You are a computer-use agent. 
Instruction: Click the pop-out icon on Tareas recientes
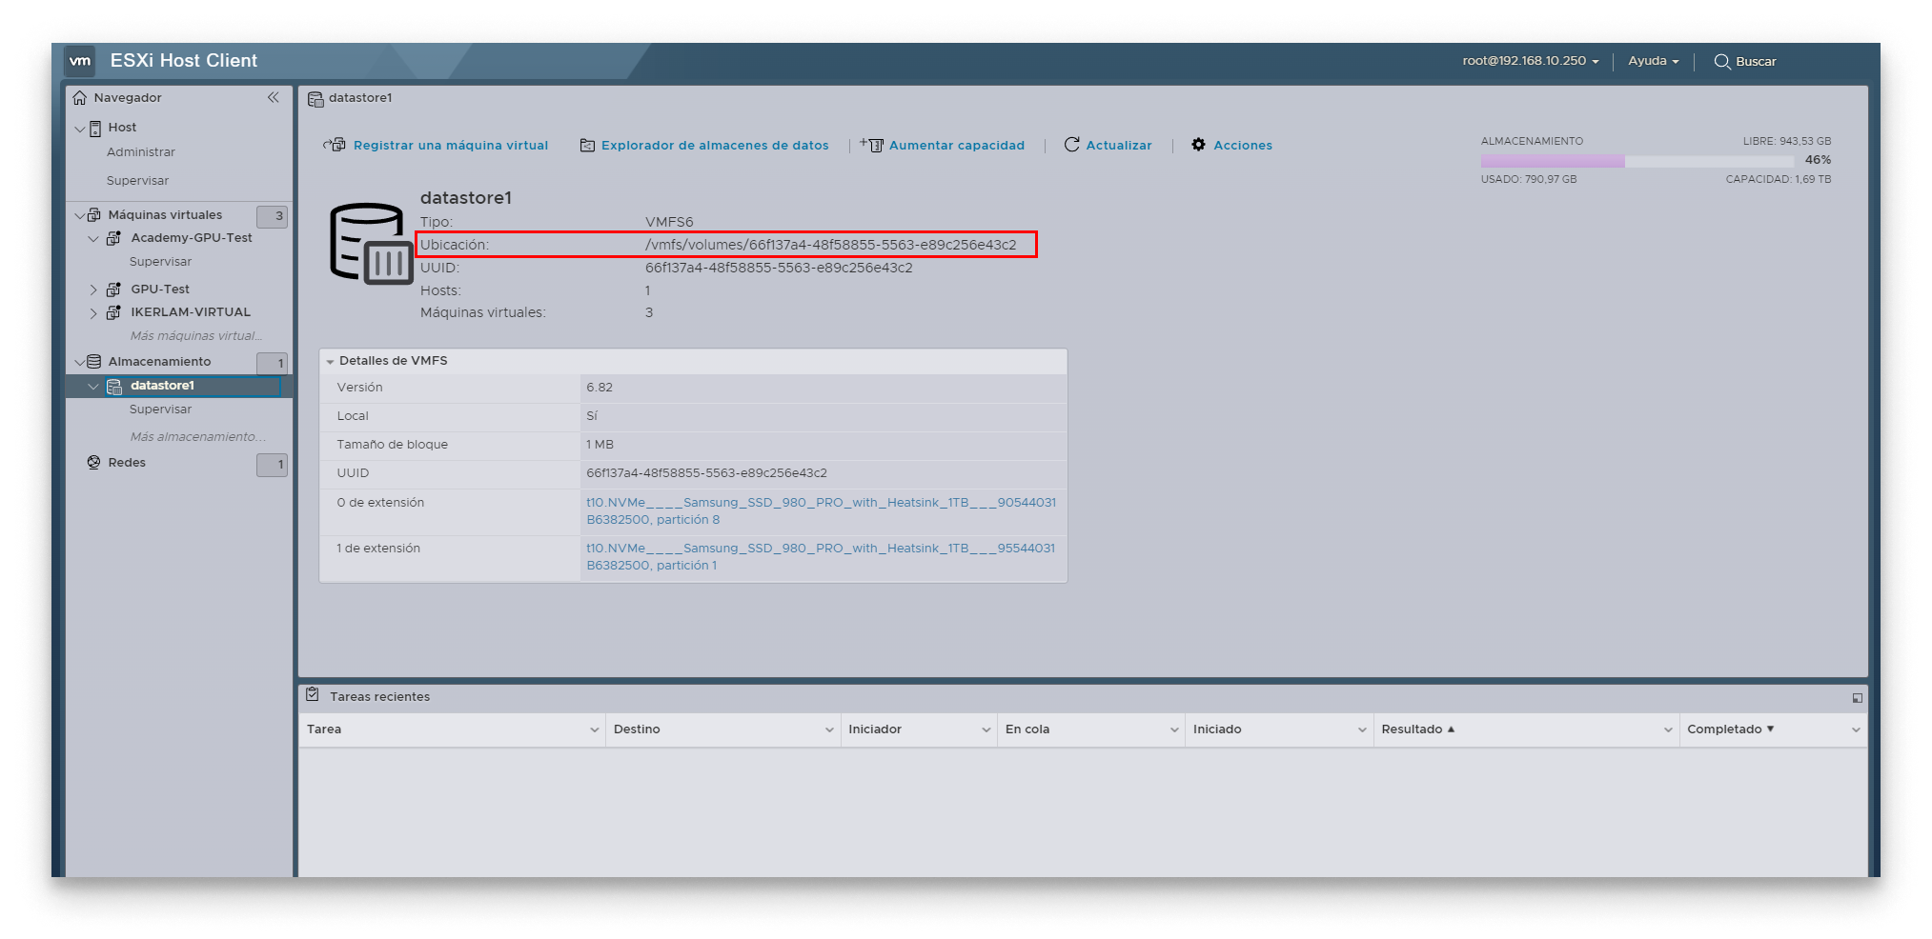(x=1857, y=697)
